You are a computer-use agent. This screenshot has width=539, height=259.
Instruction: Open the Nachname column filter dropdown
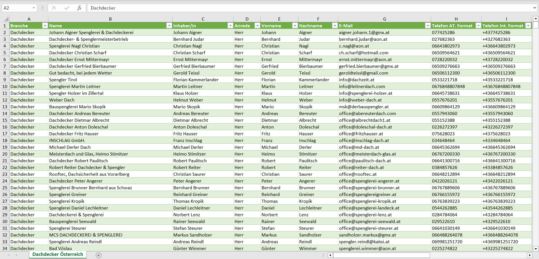click(x=335, y=26)
